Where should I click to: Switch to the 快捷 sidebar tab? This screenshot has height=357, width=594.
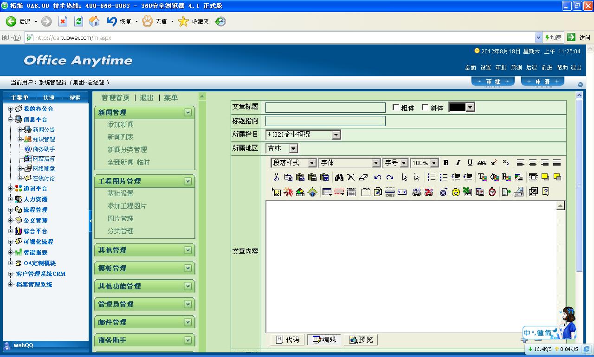point(49,97)
